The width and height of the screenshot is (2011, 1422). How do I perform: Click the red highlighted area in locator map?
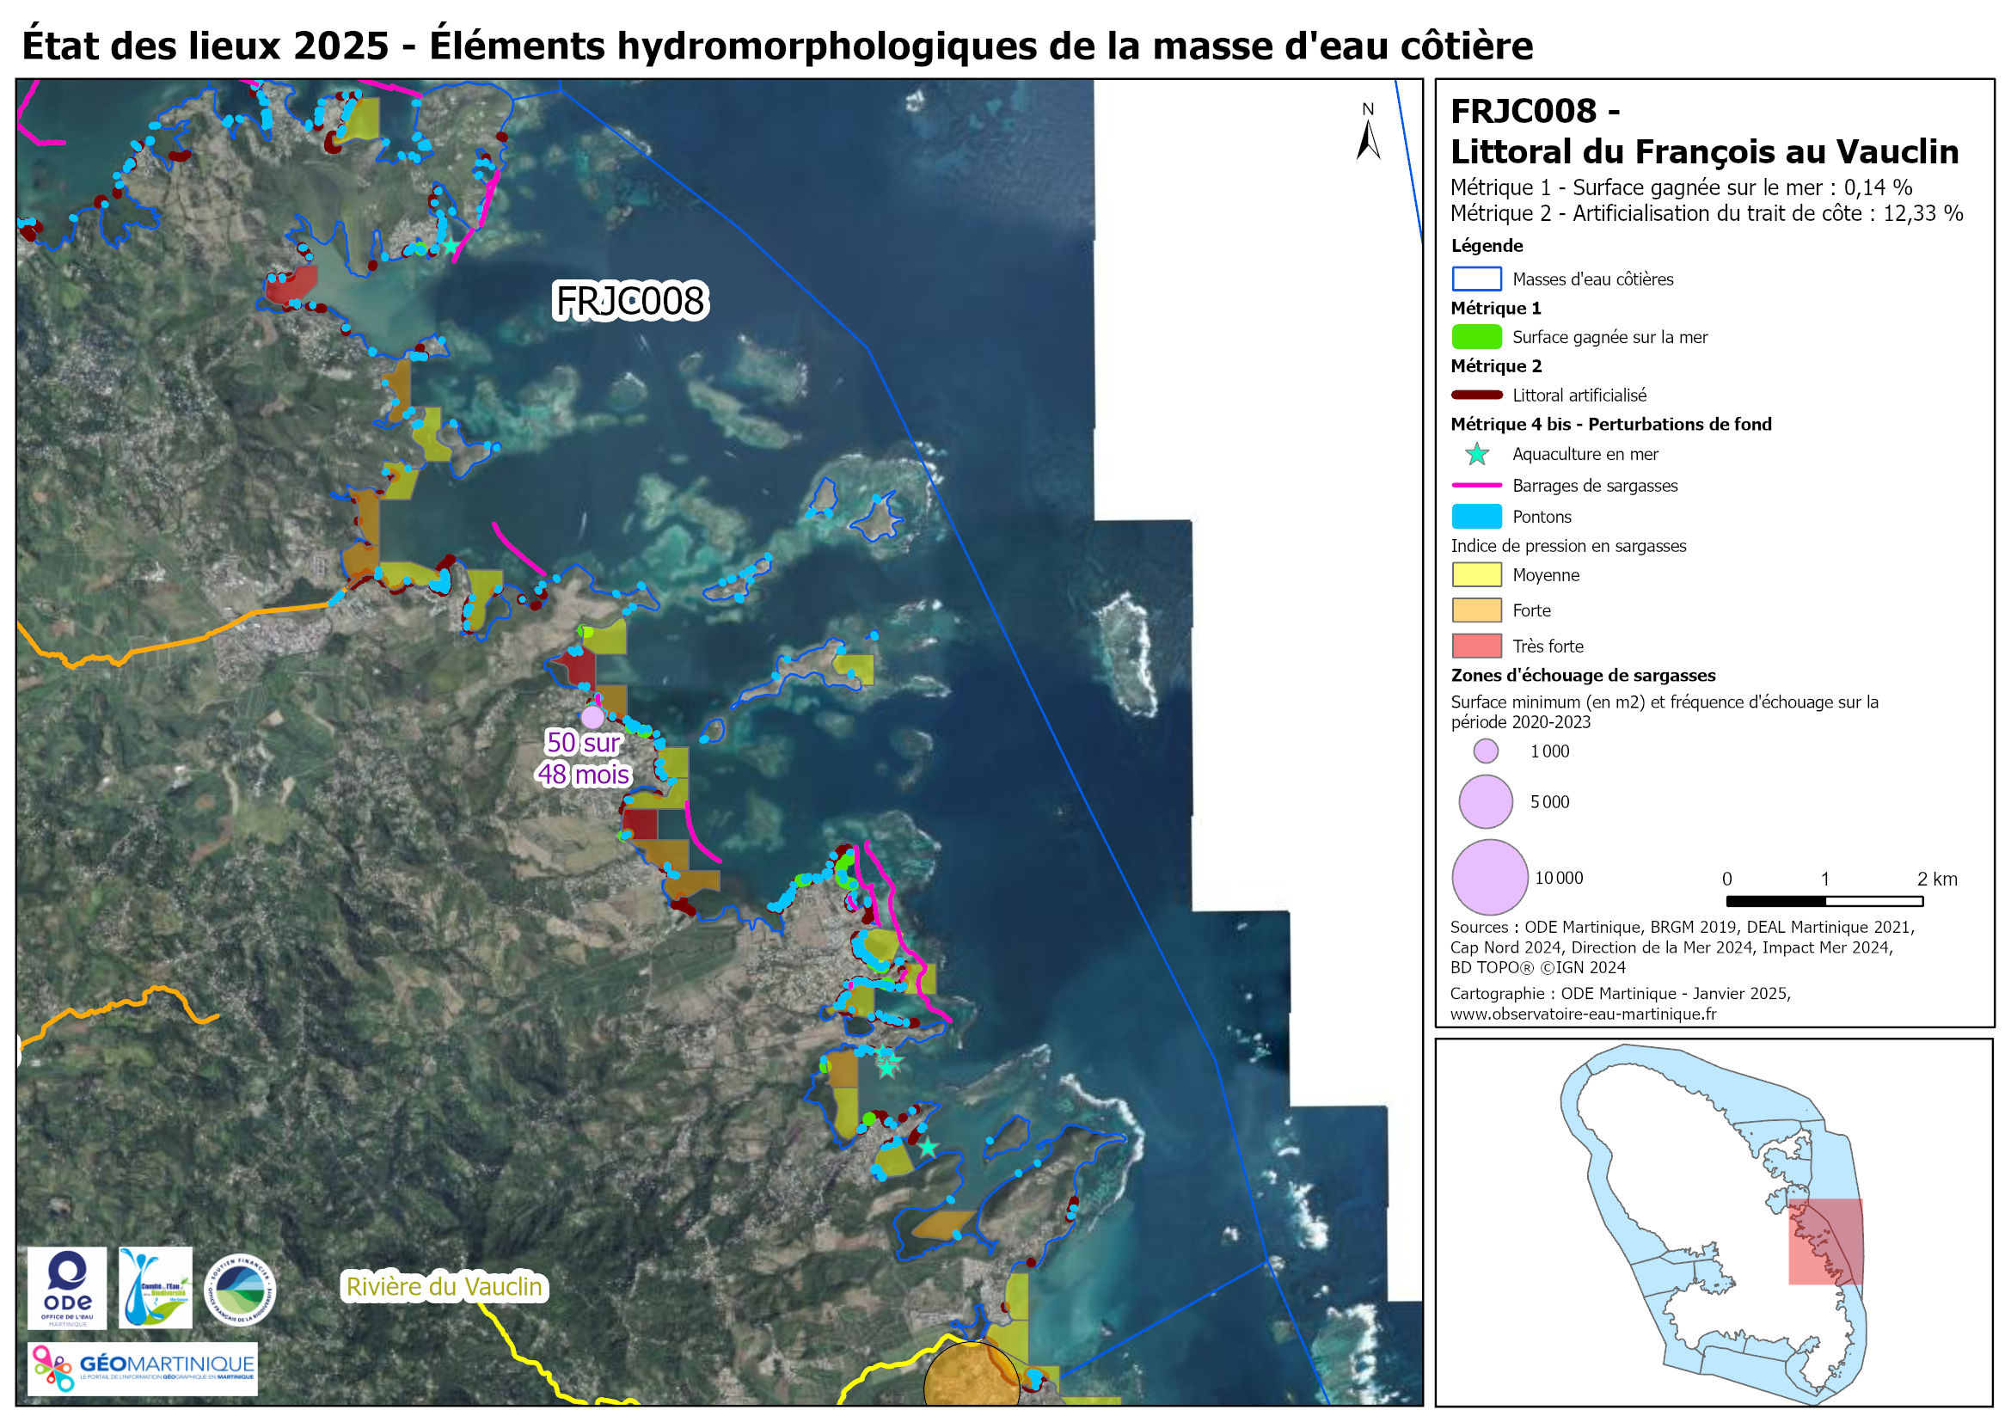(1825, 1241)
